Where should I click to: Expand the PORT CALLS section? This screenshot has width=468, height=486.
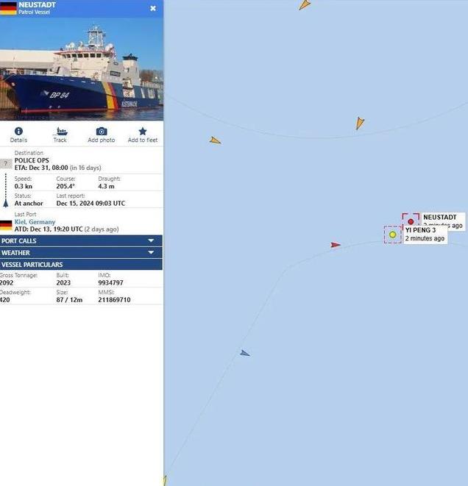(x=81, y=241)
